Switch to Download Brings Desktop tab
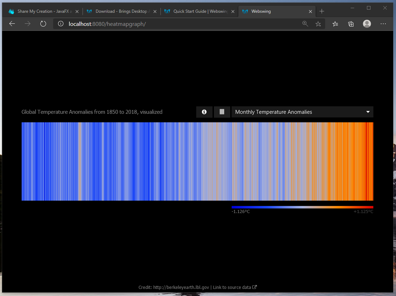This screenshot has height=296, width=396. [120, 11]
